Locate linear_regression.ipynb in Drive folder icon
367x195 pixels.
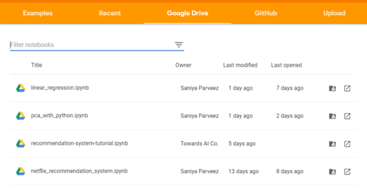point(332,88)
